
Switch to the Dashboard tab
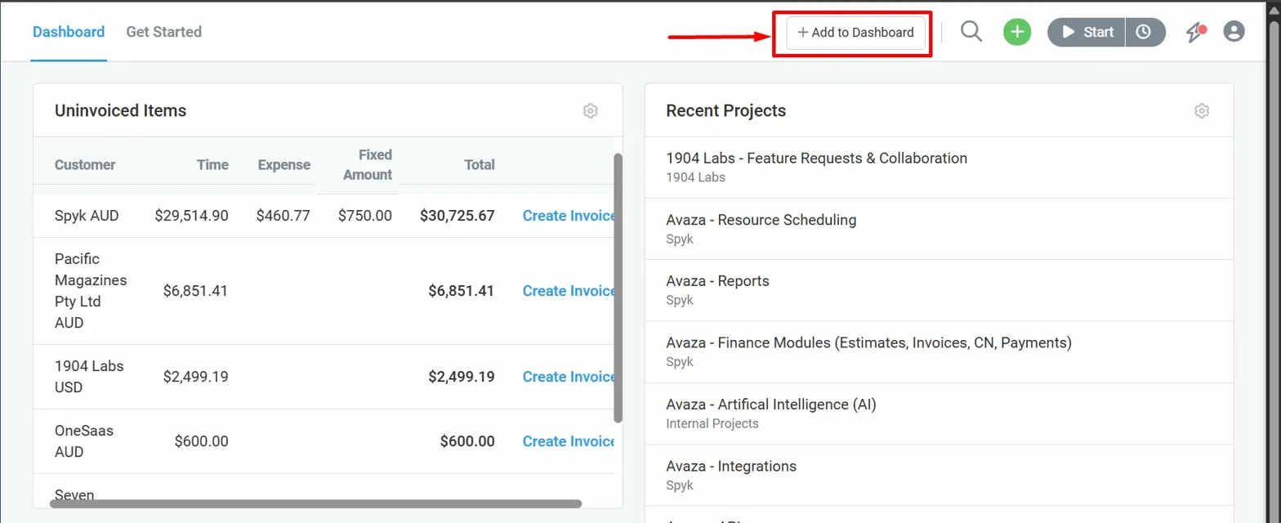pos(69,32)
